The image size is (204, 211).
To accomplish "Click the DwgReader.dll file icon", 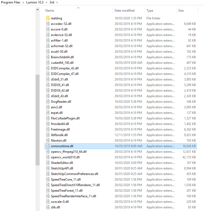I will point(48,102).
